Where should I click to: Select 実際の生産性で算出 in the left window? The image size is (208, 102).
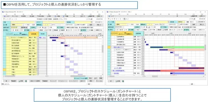pos(65,27)
